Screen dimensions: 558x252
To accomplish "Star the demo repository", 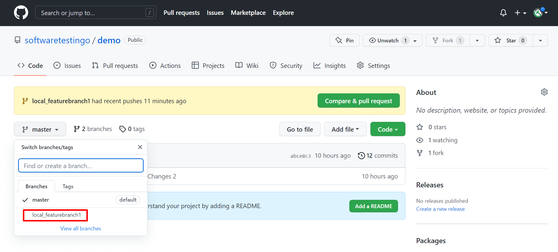I will [x=511, y=40].
